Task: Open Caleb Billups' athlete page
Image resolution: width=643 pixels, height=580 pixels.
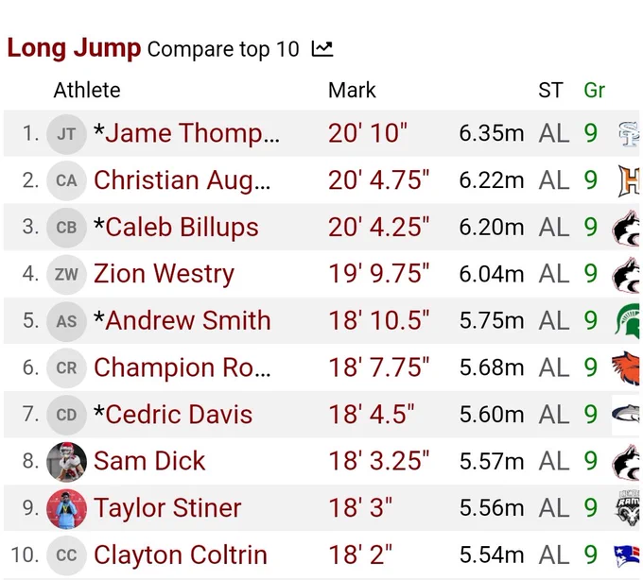Action: (x=176, y=227)
